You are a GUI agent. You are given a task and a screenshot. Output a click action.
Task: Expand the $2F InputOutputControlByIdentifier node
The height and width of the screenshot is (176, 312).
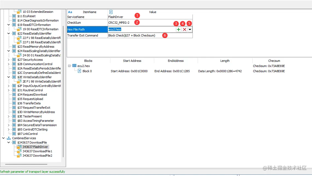click(8, 86)
